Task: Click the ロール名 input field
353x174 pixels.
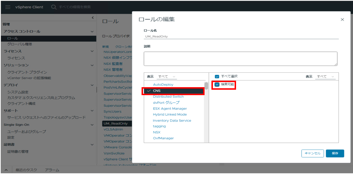Action: click(x=241, y=37)
